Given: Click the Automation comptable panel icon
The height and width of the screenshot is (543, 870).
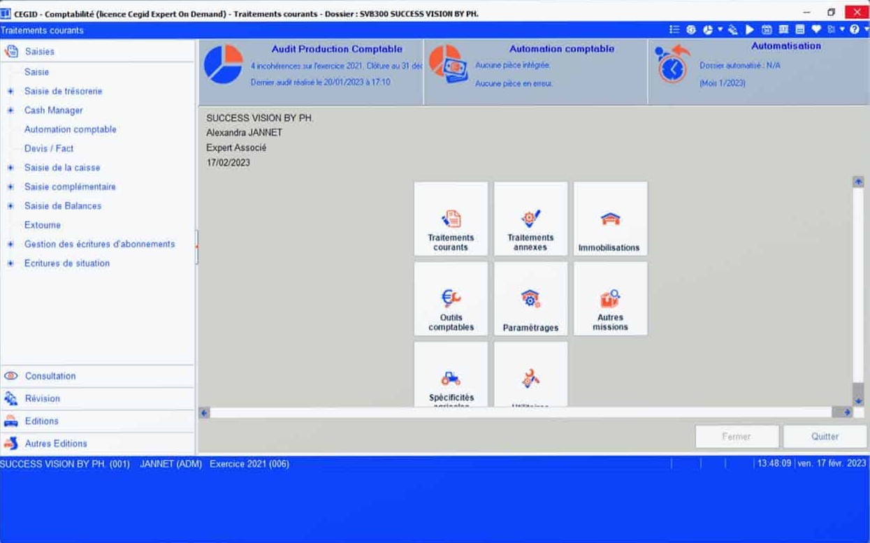Looking at the screenshot, I should click(447, 64).
